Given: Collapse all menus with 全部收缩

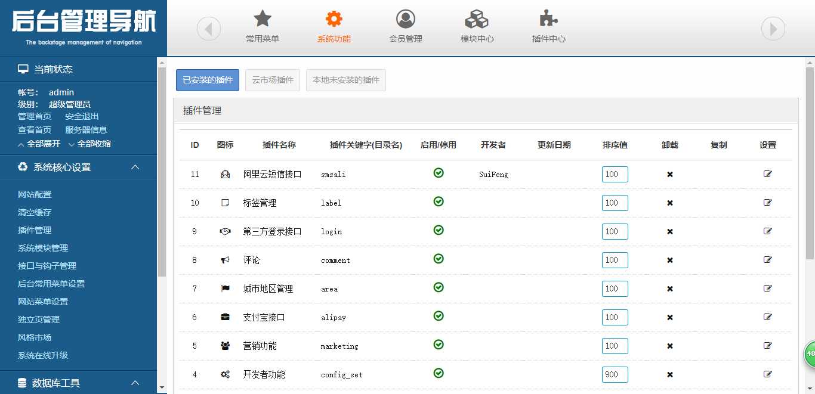Looking at the screenshot, I should pyautogui.click(x=89, y=144).
